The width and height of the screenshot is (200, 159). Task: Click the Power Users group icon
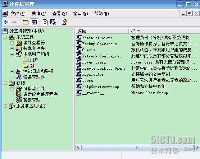(79, 62)
